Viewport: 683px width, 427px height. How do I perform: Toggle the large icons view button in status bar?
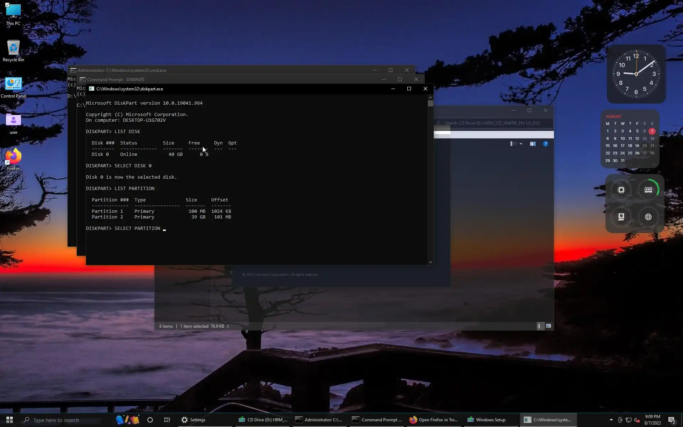point(549,326)
